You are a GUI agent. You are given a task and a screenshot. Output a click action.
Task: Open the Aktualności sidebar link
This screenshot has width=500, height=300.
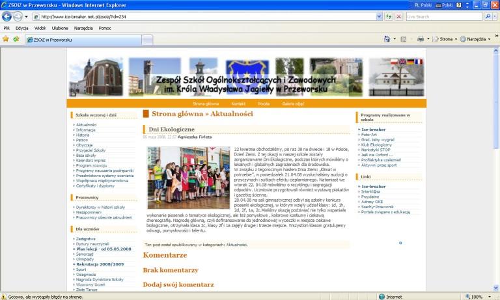86,125
